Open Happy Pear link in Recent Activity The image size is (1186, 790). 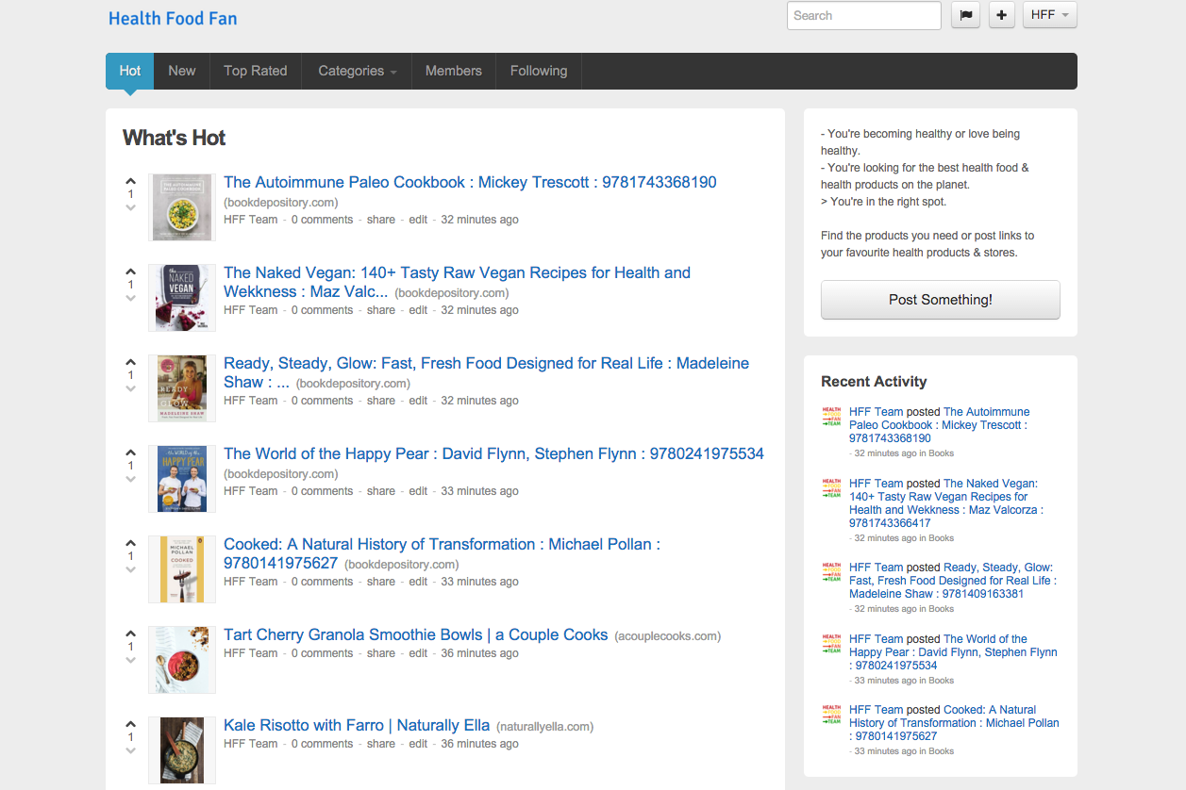coord(953,651)
